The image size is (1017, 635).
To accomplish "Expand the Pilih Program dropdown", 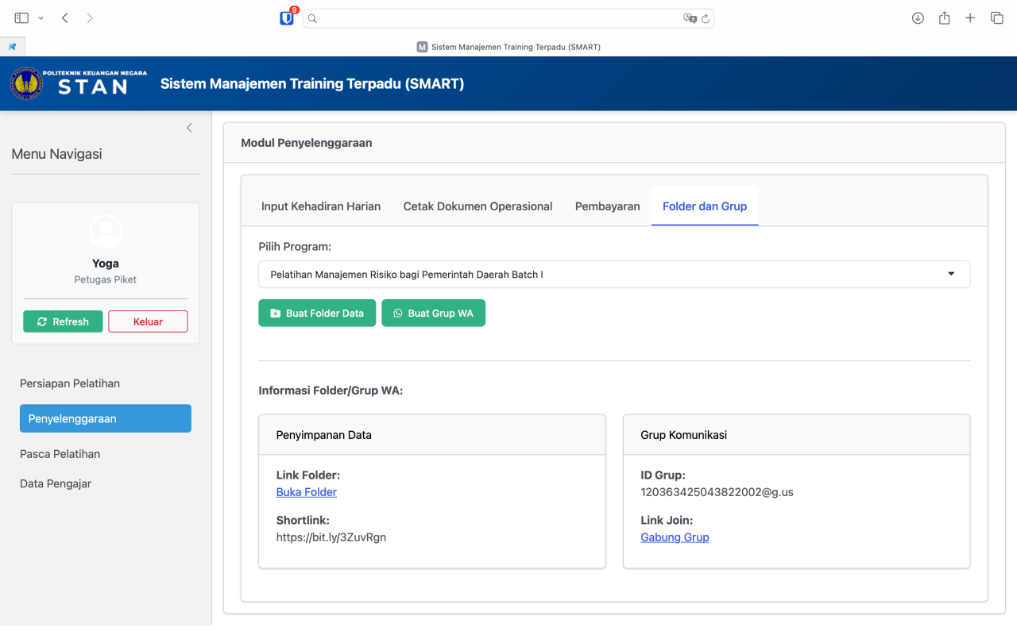I will coord(613,275).
